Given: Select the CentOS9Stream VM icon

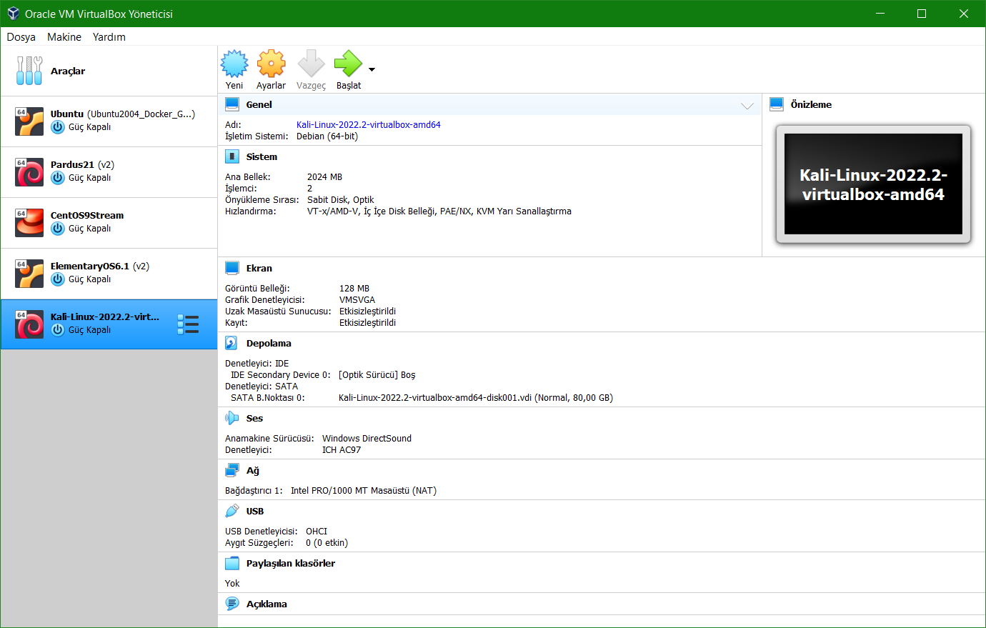Looking at the screenshot, I should point(29,223).
